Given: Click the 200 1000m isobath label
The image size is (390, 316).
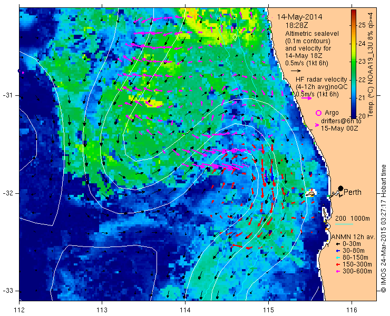Looking at the screenshot, I should pyautogui.click(x=352, y=219).
